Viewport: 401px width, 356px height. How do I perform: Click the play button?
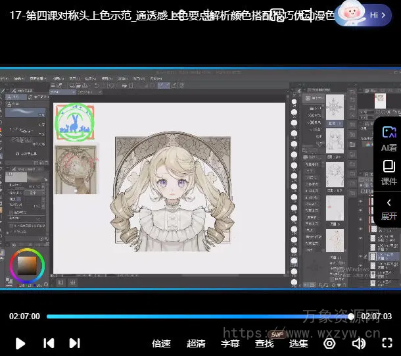pyautogui.click(x=20, y=343)
